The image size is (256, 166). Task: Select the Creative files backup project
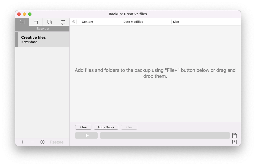43,39
